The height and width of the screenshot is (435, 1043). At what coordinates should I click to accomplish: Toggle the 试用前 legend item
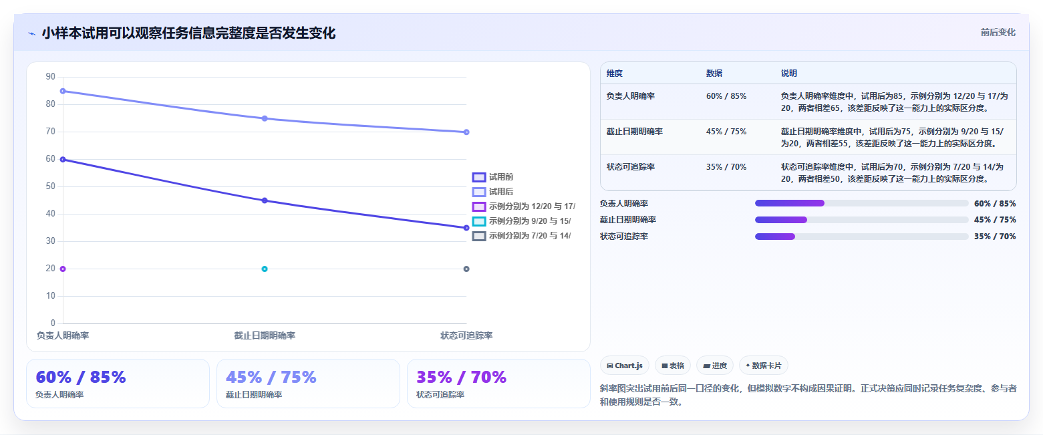tap(493, 177)
